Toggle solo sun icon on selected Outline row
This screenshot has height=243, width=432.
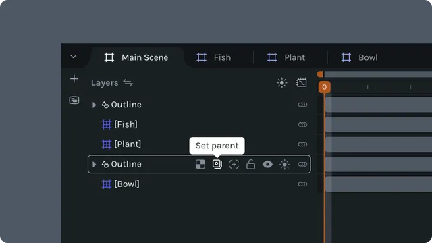285,165
